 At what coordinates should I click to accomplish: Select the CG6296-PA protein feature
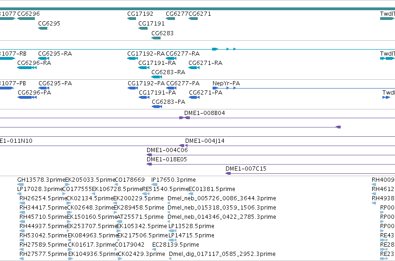27,97
